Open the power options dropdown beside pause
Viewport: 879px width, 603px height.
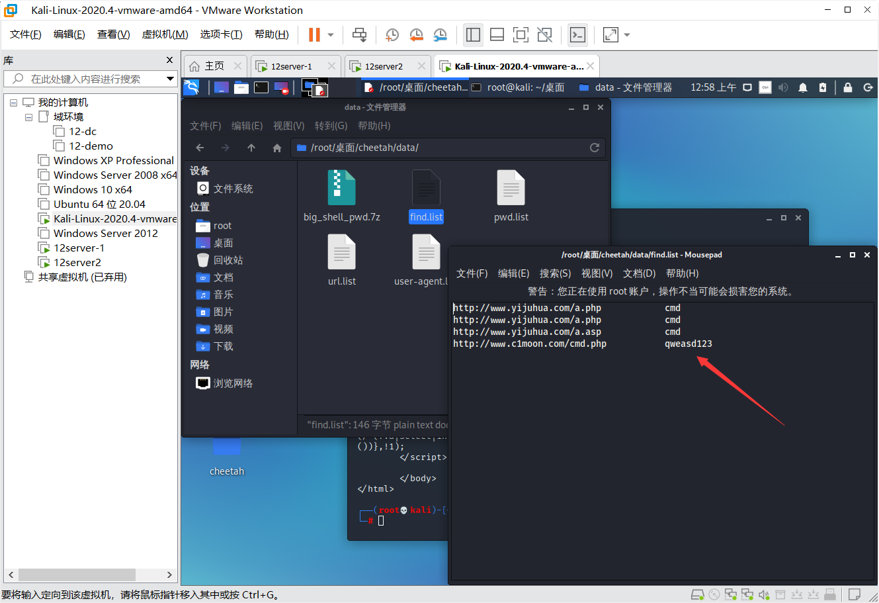click(331, 35)
